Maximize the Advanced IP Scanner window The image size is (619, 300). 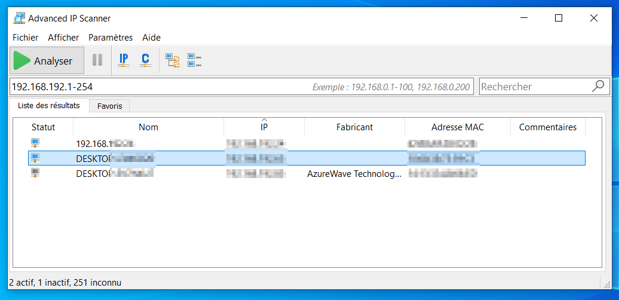(x=559, y=18)
